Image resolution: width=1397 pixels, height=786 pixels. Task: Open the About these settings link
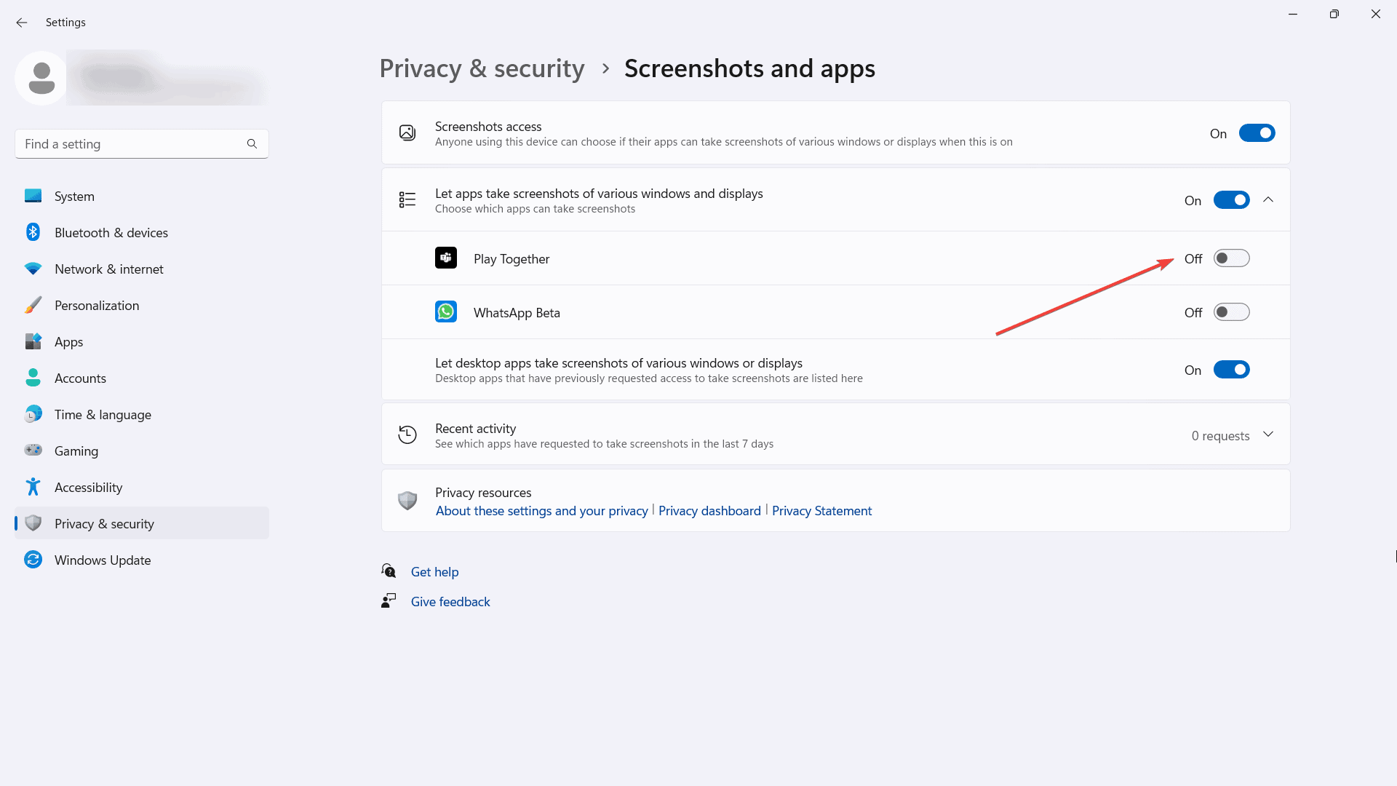[x=541, y=511]
